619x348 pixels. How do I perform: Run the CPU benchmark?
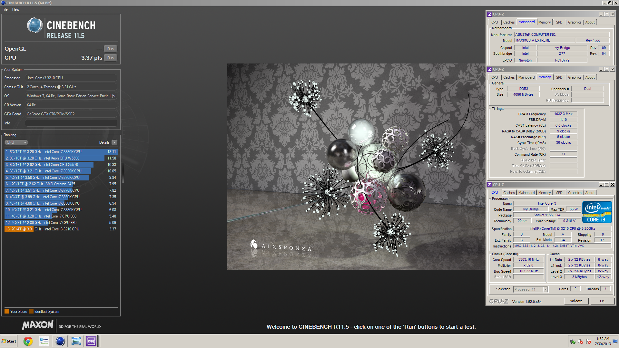[x=111, y=58]
